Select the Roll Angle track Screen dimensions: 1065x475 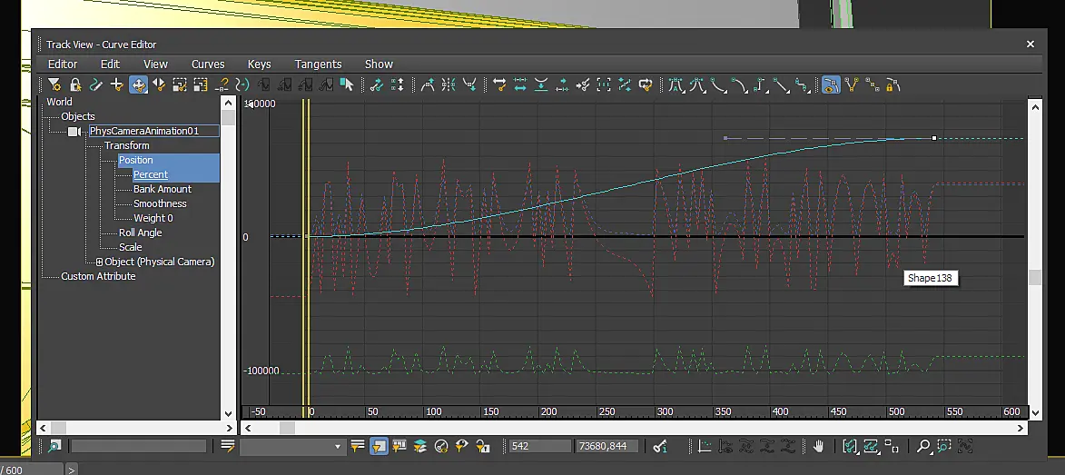tap(141, 233)
